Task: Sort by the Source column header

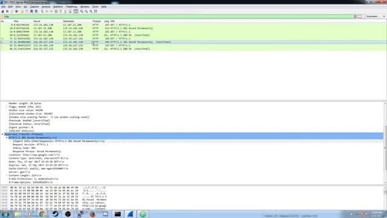Action: tap(37, 21)
